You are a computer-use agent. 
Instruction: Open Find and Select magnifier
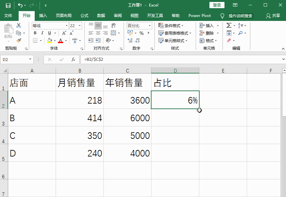click(x=241, y=33)
